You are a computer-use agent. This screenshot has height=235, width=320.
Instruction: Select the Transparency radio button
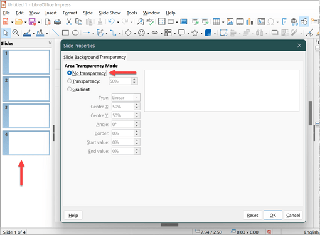click(x=69, y=81)
